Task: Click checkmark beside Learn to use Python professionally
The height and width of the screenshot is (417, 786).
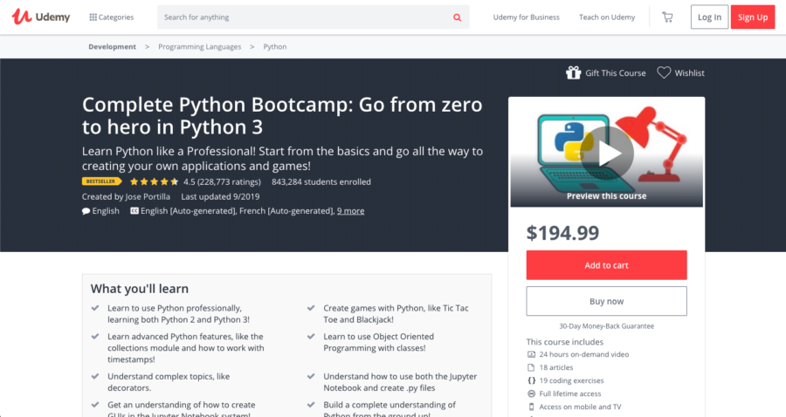Action: point(95,308)
